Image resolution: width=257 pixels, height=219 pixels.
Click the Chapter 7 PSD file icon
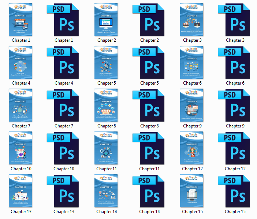pos(64,105)
